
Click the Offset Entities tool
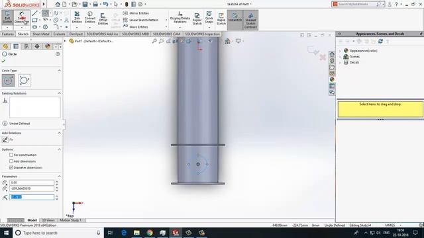pos(103,19)
